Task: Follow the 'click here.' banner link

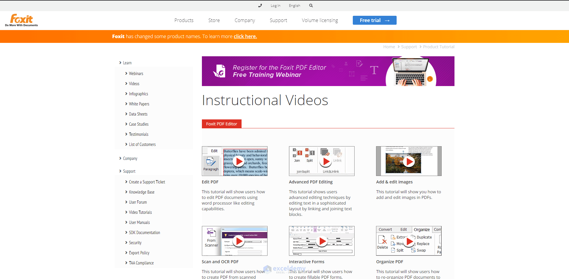Action: pos(245,36)
